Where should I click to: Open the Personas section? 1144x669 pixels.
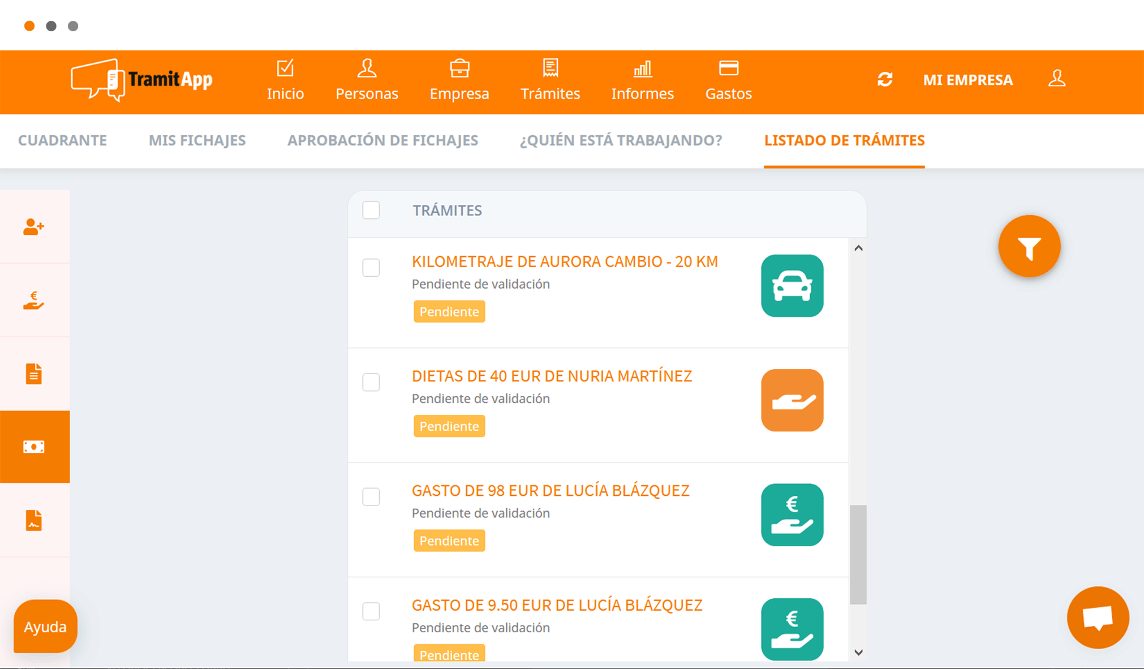coord(367,80)
